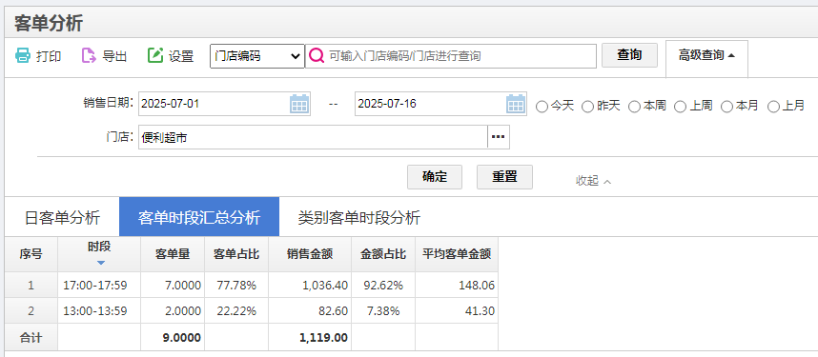Image resolution: width=818 pixels, height=357 pixels.
Task: Click the 确定 button
Action: click(x=435, y=177)
